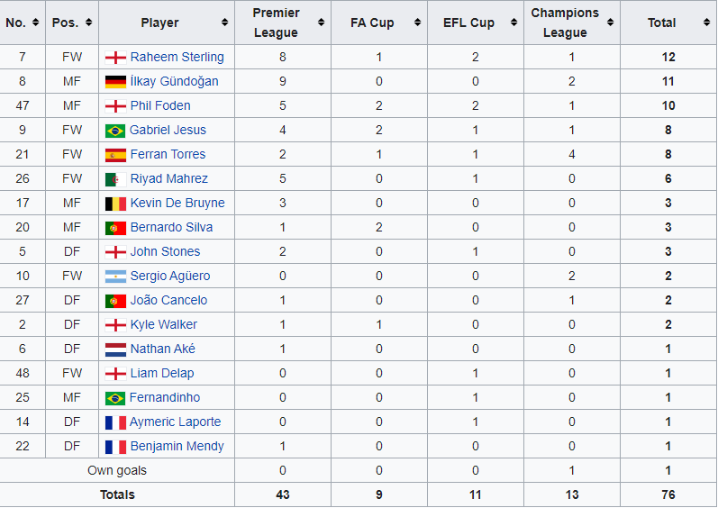Screen dimensions: 718x508
Task: Click the Germany flag beside İlkay Gündoğan
Action: (x=115, y=81)
